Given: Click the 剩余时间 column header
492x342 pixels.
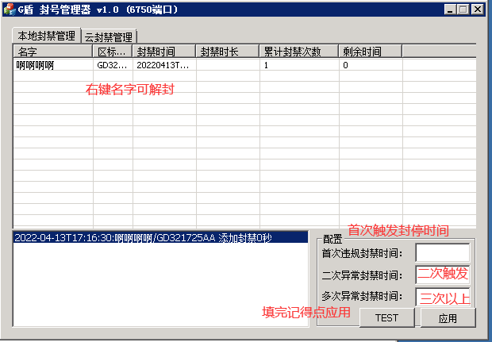Looking at the screenshot, I should 371,52.
